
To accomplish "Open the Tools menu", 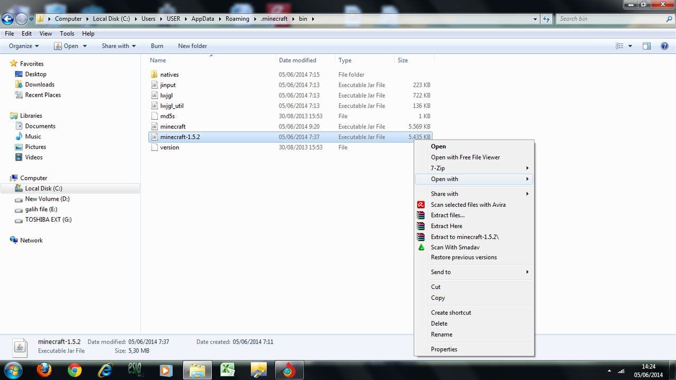I will coord(67,33).
